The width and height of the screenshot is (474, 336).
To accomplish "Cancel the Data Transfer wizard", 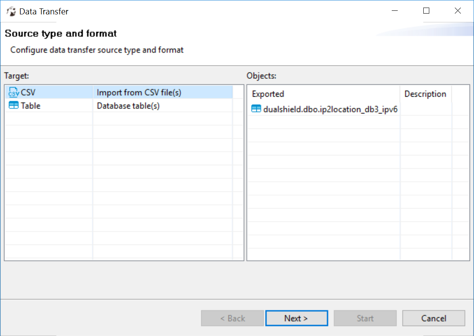I will pyautogui.click(x=434, y=318).
